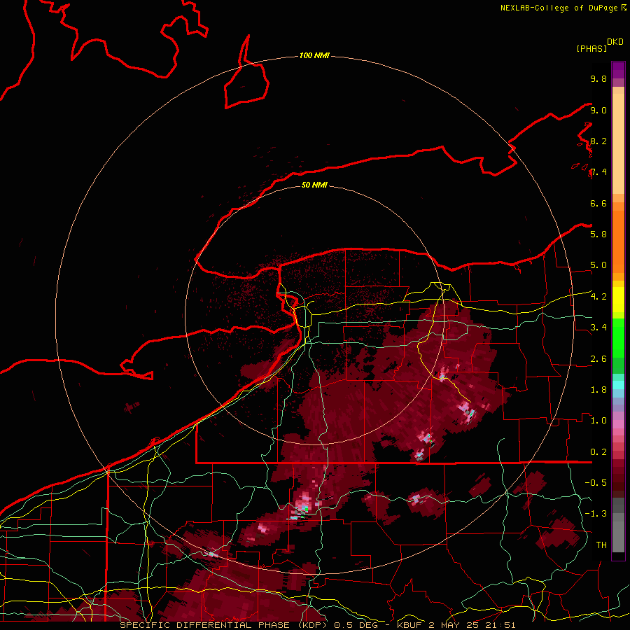Screen dimensions: 630x630
Task: Click the TH threshold label
Action: pyautogui.click(x=601, y=545)
